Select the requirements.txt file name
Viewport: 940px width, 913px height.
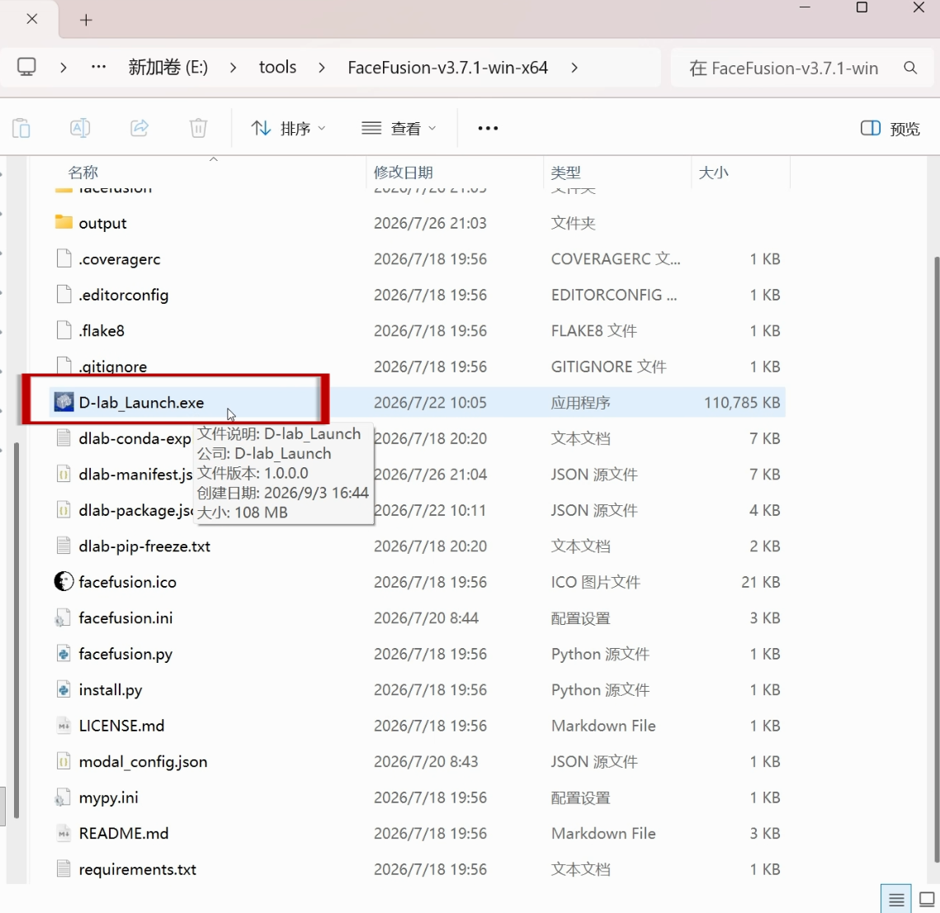pyautogui.click(x=137, y=869)
